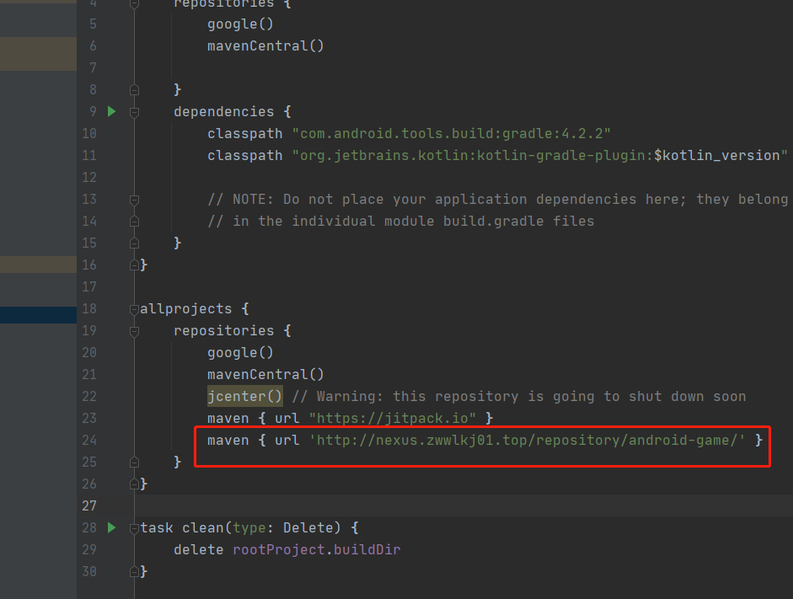Collapse the task clean block
This screenshot has width=793, height=599.
[134, 528]
